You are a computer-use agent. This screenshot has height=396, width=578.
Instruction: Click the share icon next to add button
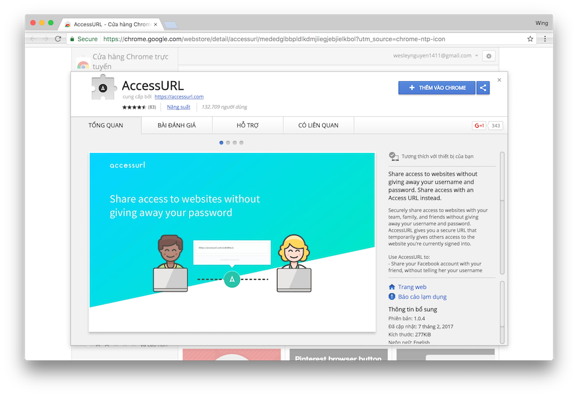tap(483, 88)
